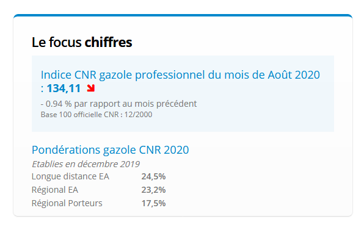Click the 134,11 index value
The width and height of the screenshot is (364, 230).
click(64, 88)
